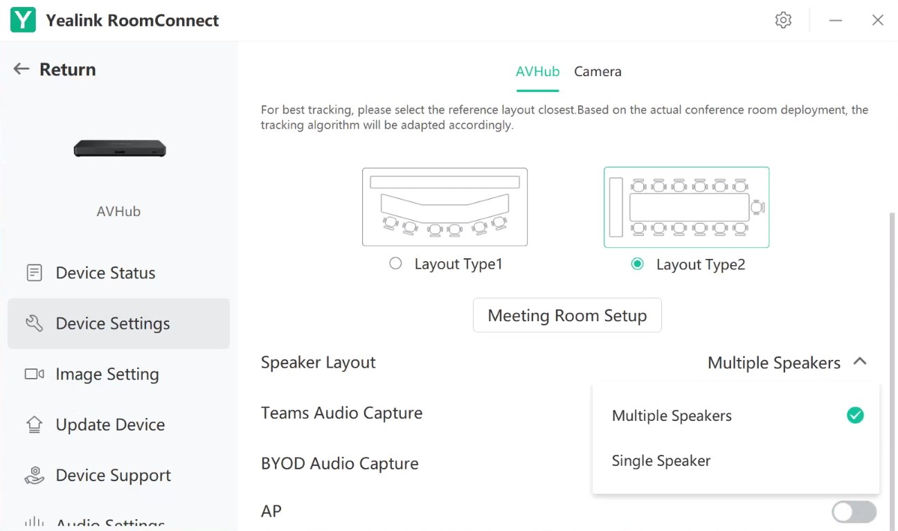The image size is (898, 531).
Task: Switch to the Camera tab
Action: click(598, 71)
